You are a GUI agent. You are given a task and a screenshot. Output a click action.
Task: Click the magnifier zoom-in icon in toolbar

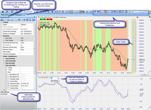pyautogui.click(x=41, y=12)
